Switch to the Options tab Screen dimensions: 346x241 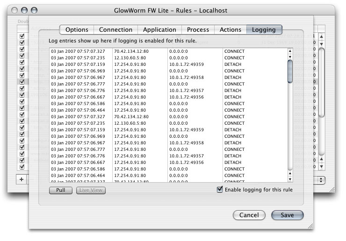pos(77,29)
